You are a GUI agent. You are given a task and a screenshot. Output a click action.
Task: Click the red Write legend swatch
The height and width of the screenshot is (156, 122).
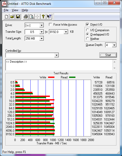pyautogui.click(x=51, y=77)
